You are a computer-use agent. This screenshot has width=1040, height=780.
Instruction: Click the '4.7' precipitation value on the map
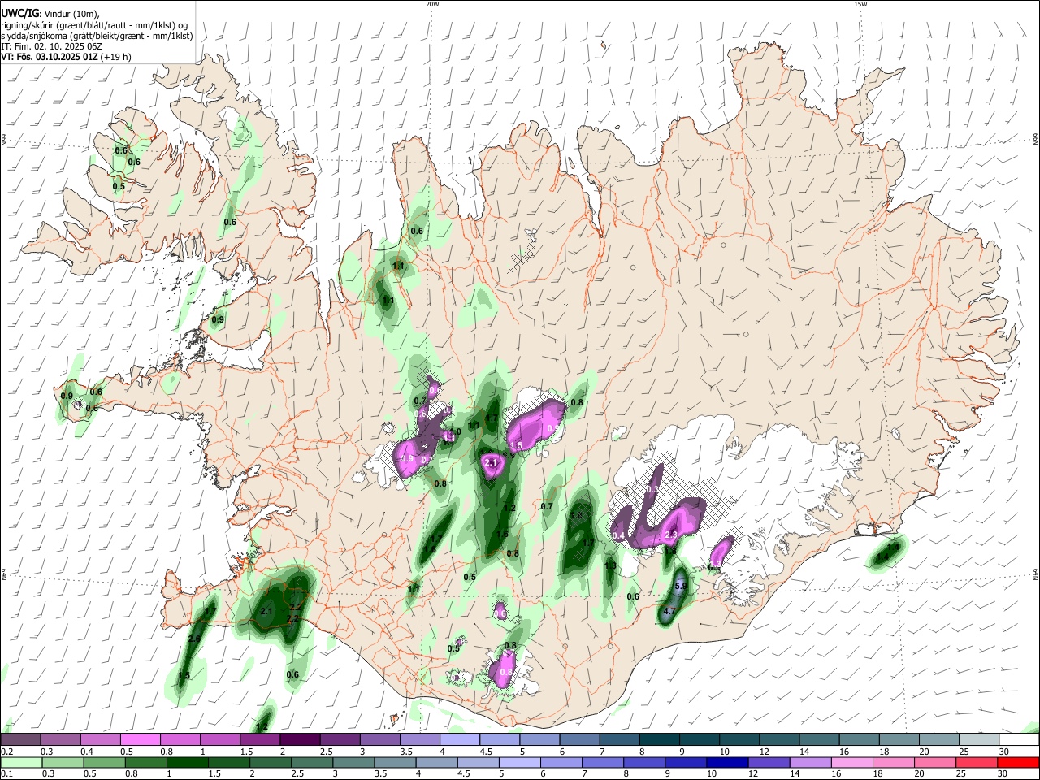point(670,611)
